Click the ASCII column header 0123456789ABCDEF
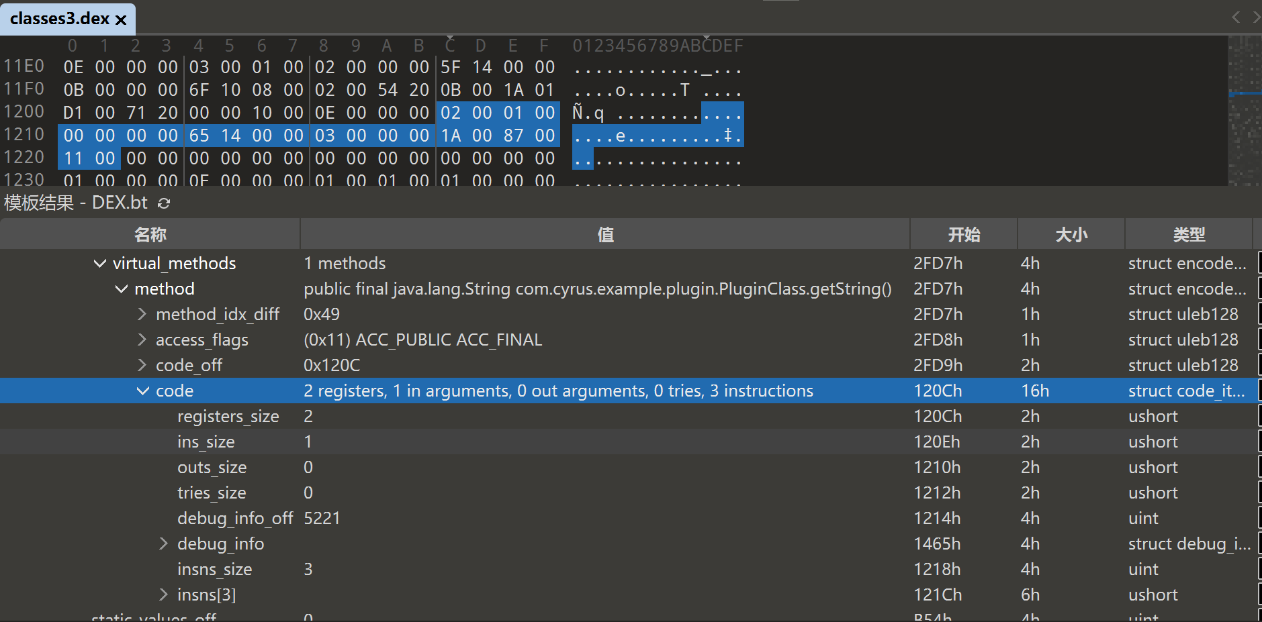Viewport: 1262px width, 622px height. click(658, 45)
